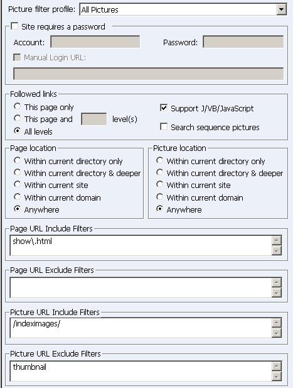This screenshot has height=388, width=293.
Task: Click up arrow in Picture URL Include Filters
Action: coord(277,323)
